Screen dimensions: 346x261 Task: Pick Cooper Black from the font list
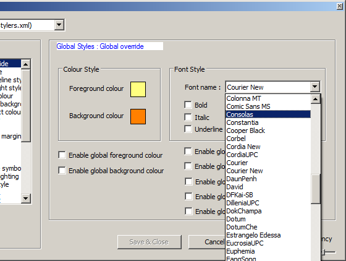(x=268, y=130)
